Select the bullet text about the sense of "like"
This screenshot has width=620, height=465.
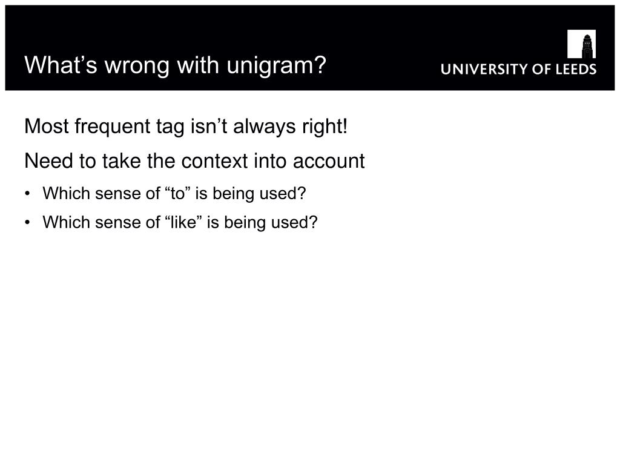pos(180,223)
